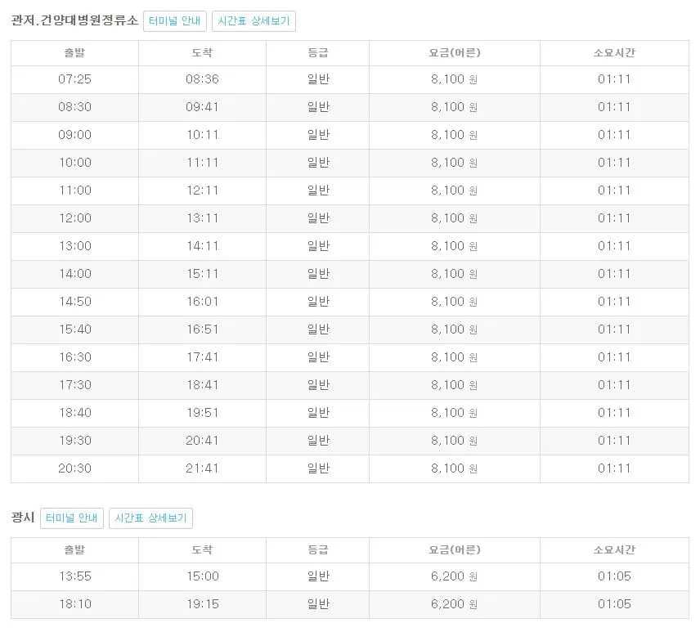Select the 15:40 departure time cell
This screenshot has height=632, width=700.
[74, 329]
